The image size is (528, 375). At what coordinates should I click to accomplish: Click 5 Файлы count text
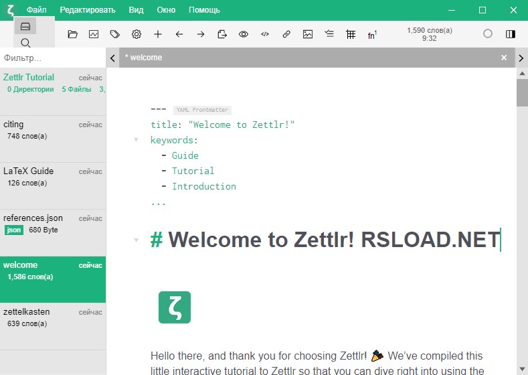point(76,89)
